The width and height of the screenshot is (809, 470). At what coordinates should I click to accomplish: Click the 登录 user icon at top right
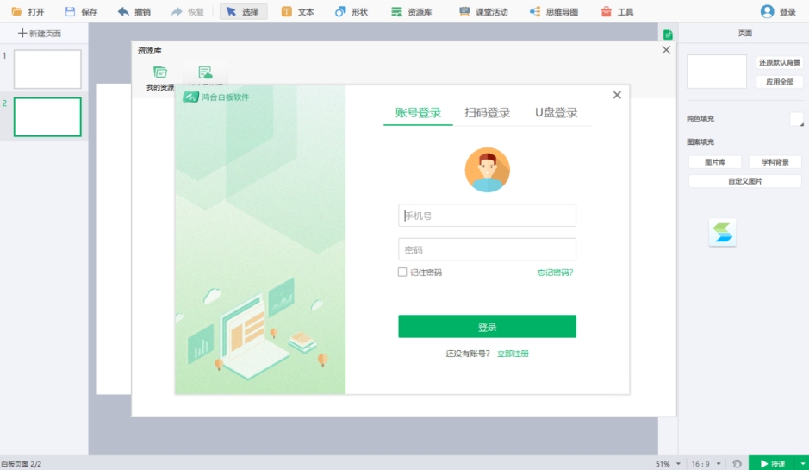pos(779,11)
